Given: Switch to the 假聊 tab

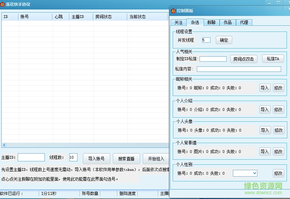Looking at the screenshot, I should 211,22.
